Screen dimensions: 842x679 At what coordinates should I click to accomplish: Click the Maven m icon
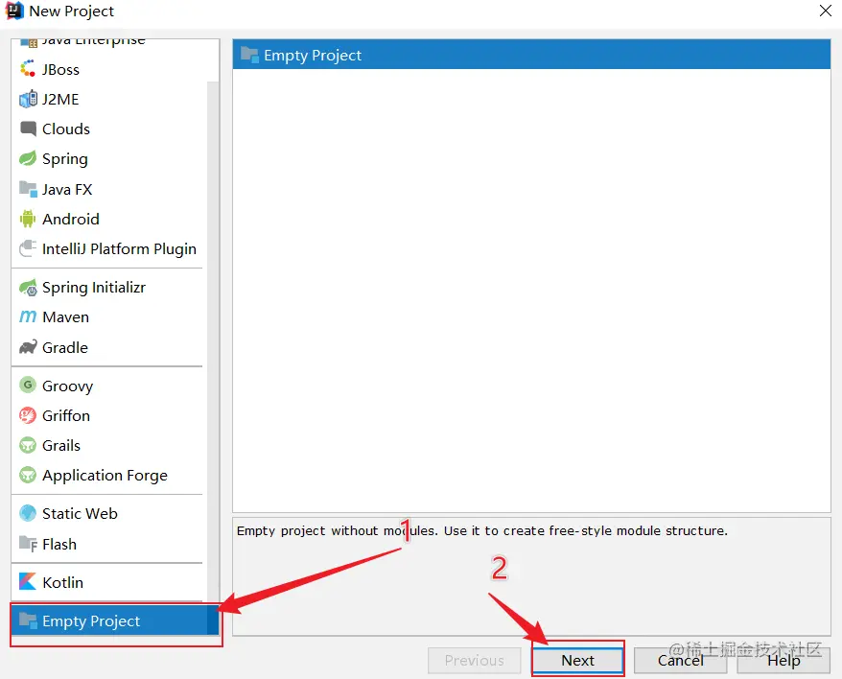[x=28, y=316]
